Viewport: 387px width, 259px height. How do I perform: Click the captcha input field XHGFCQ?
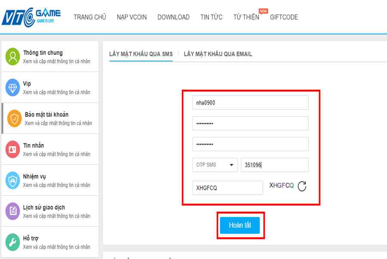(x=227, y=188)
